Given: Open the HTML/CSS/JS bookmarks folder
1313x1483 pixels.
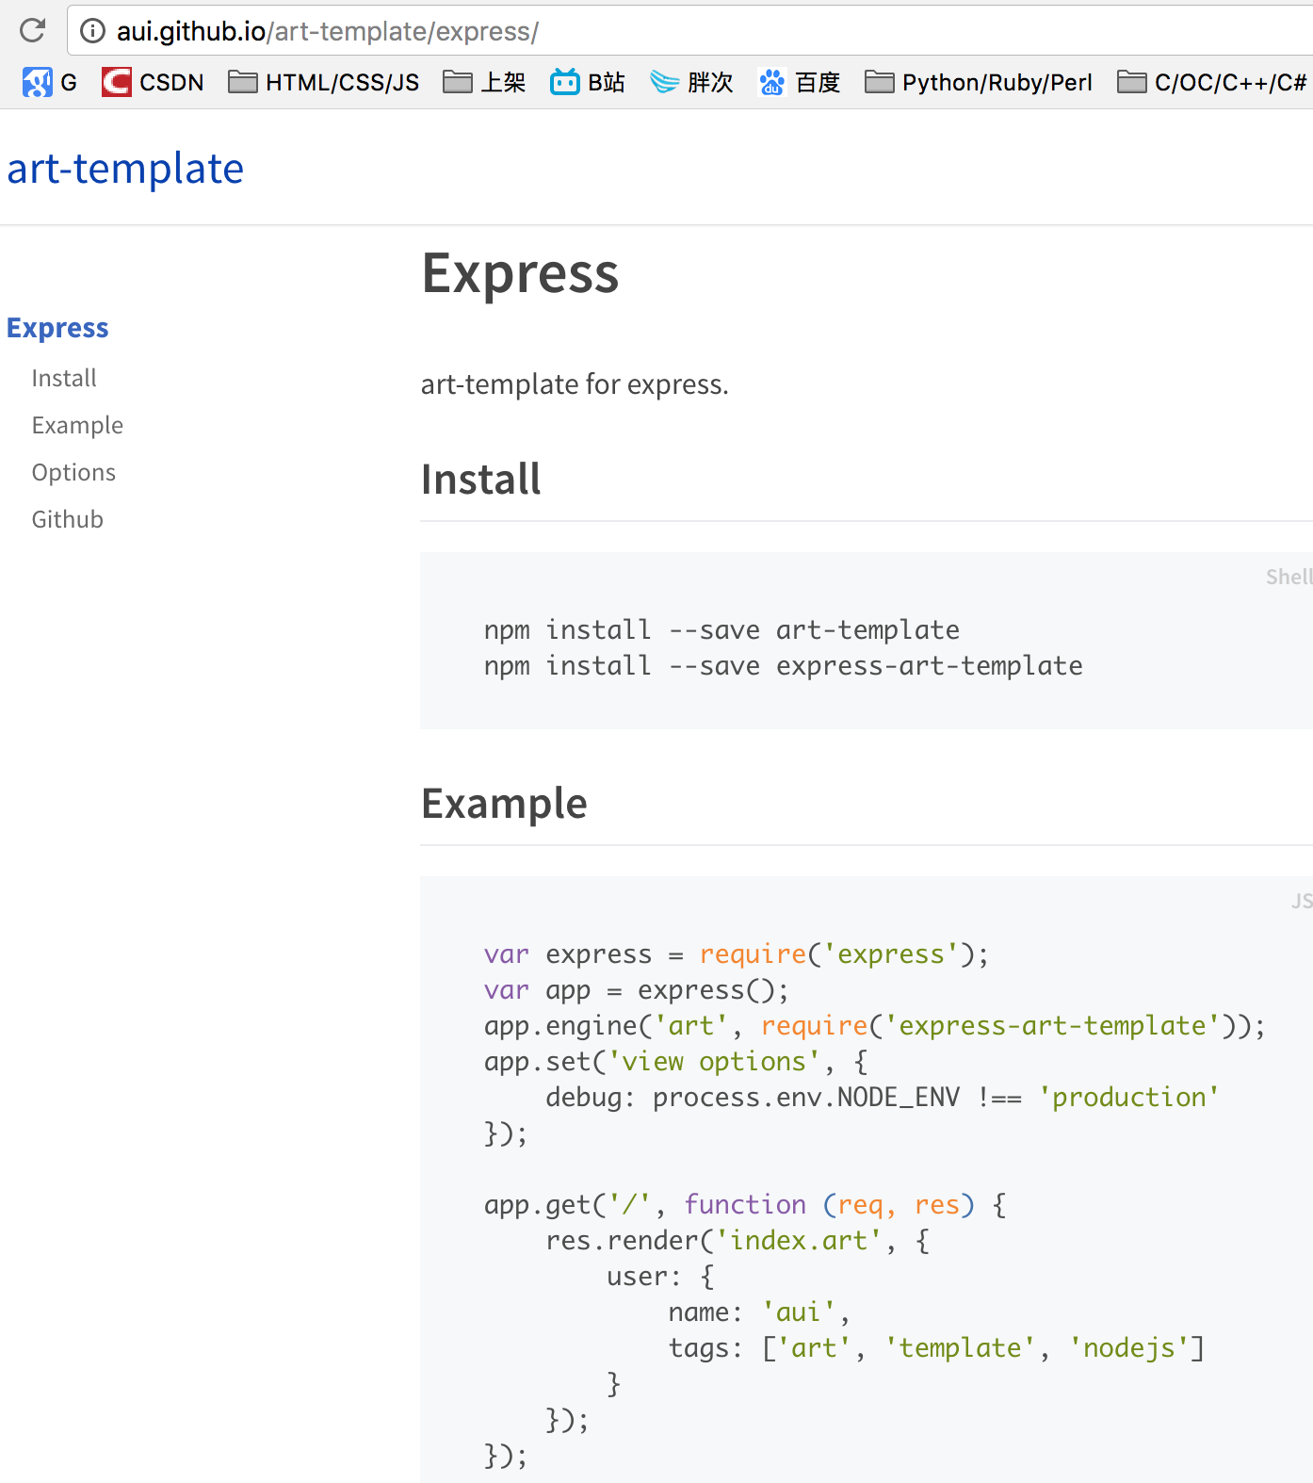Looking at the screenshot, I should pos(324,83).
